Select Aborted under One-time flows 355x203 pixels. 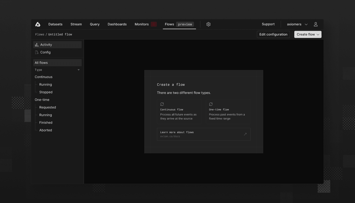coord(46,130)
